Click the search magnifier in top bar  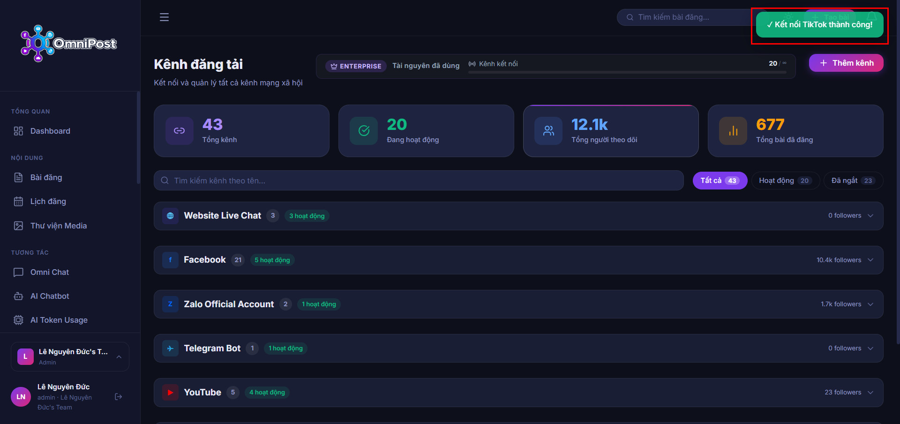(630, 17)
